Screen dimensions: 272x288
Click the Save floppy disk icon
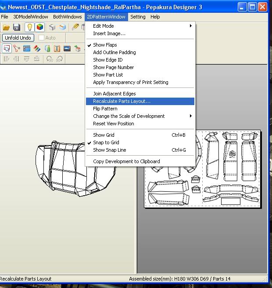(x=17, y=27)
